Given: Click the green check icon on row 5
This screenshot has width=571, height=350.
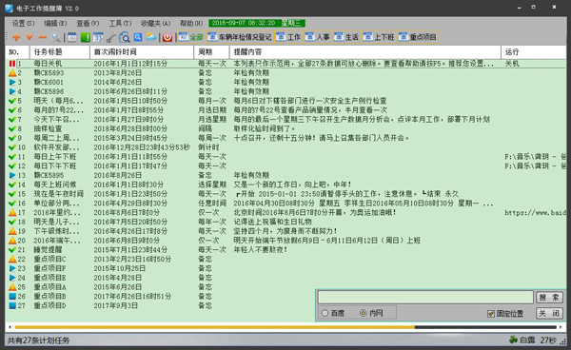Looking at the screenshot, I should (x=12, y=101).
